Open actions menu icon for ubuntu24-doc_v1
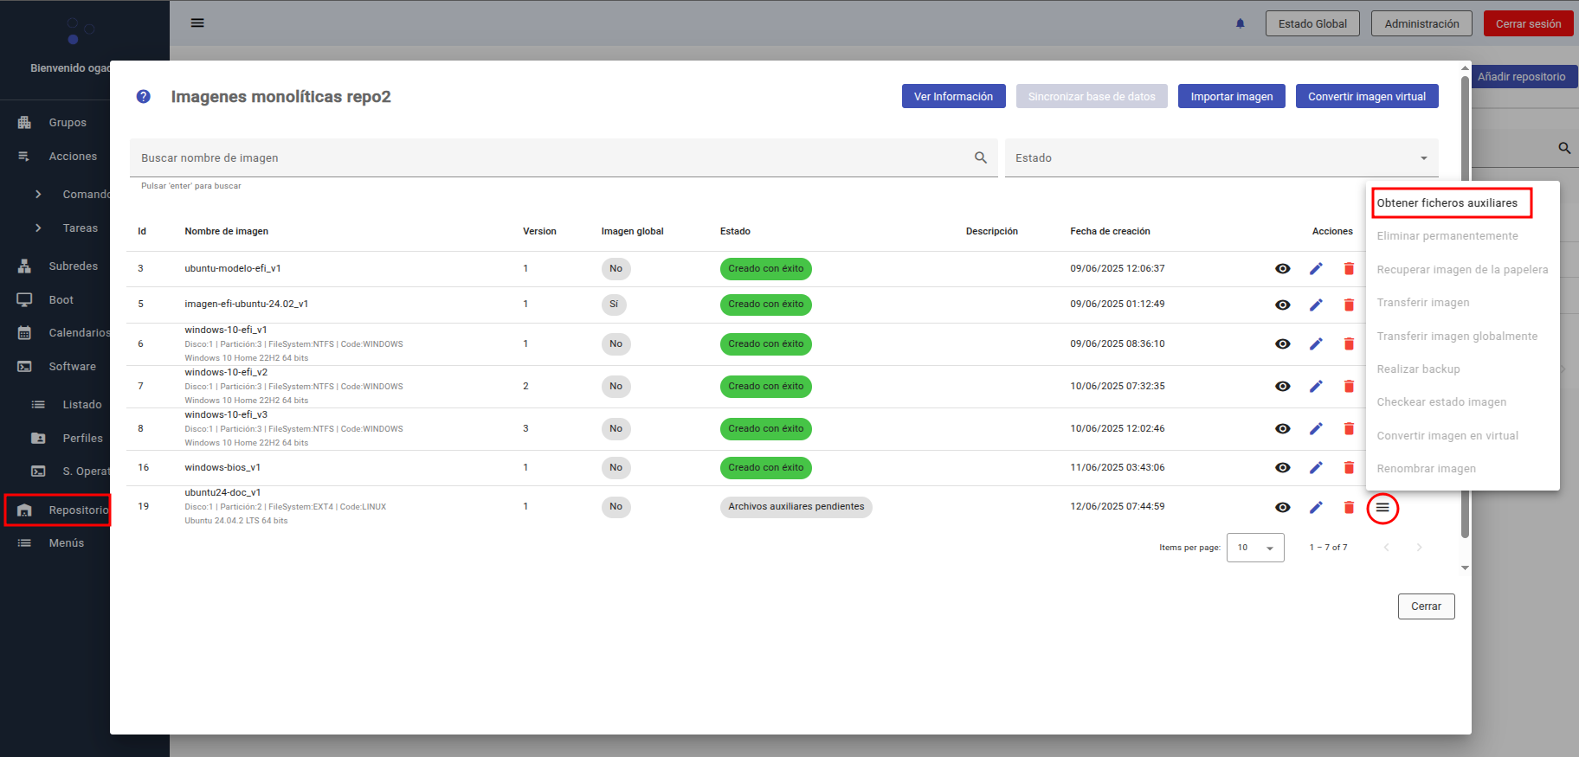This screenshot has width=1579, height=757. (1382, 508)
